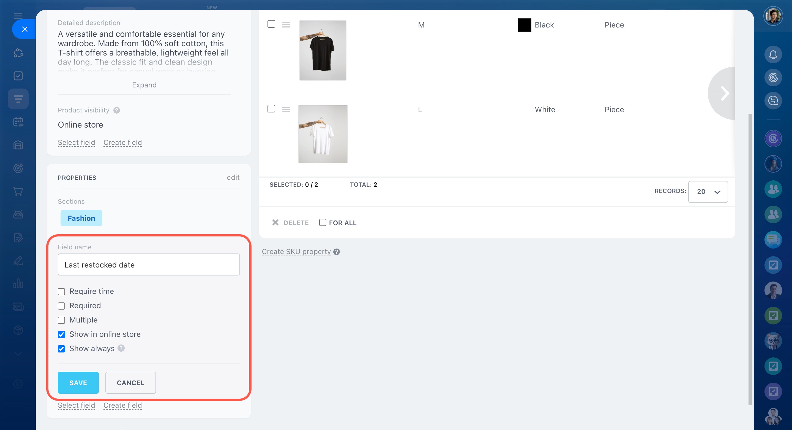Click the Create SKU property link
Screen dimensions: 792x430
[x=296, y=252]
